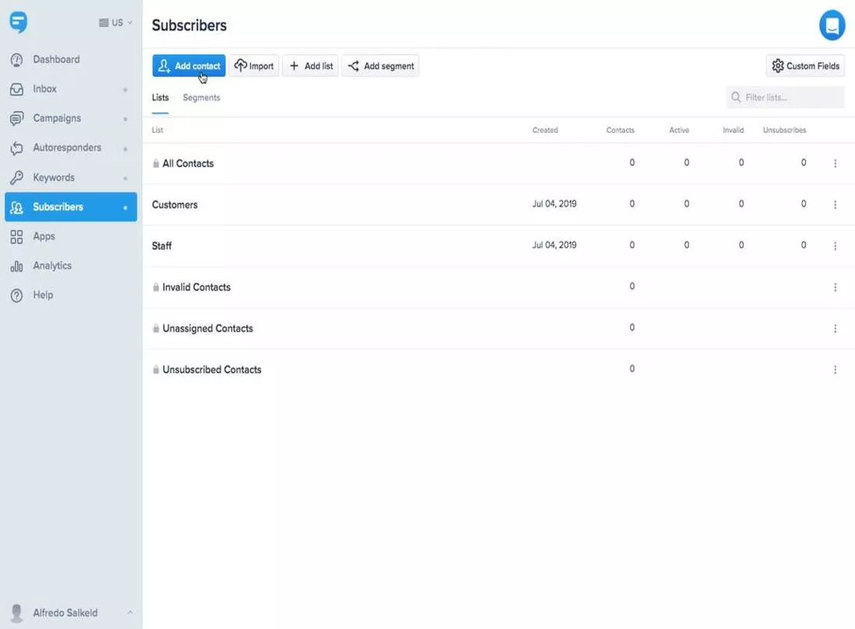Open Dashboard from the sidebar
The height and width of the screenshot is (629, 855).
pyautogui.click(x=56, y=60)
